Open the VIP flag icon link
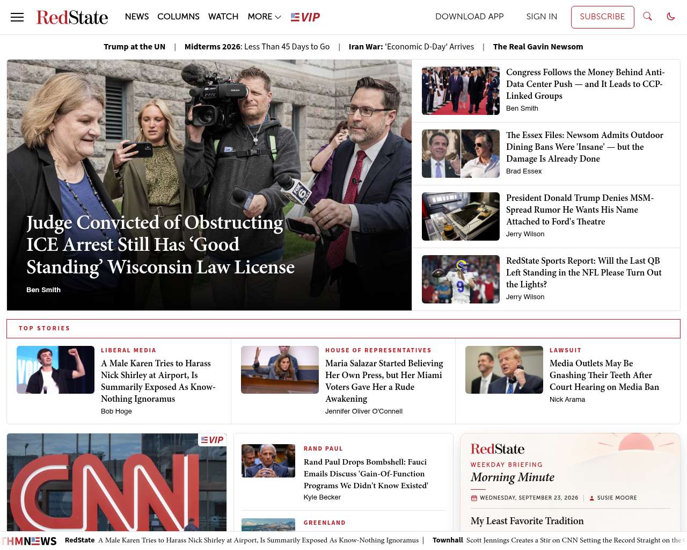The image size is (687, 550). [x=305, y=17]
